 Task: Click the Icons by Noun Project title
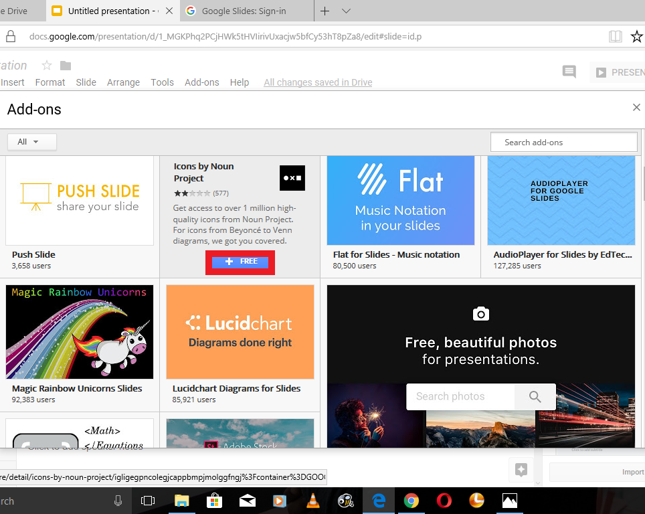pyautogui.click(x=203, y=172)
